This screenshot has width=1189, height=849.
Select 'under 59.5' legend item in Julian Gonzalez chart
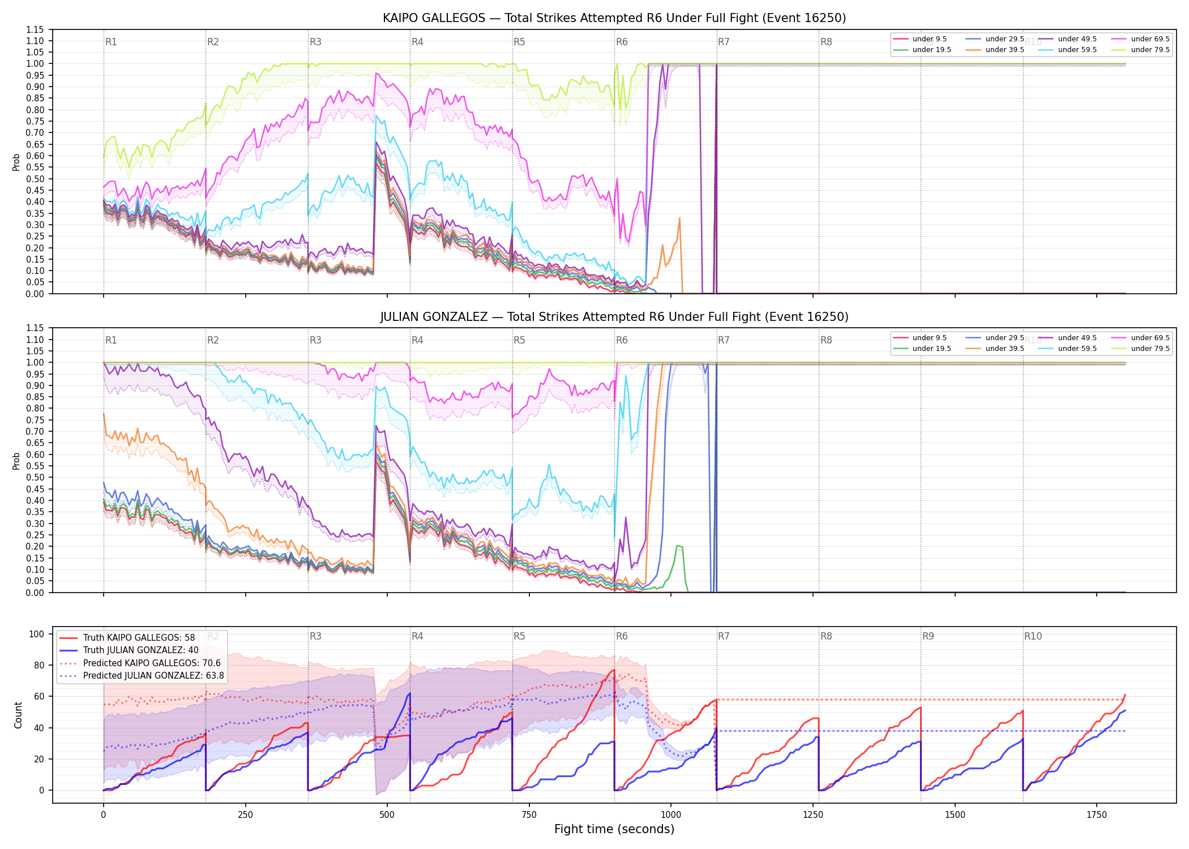coord(1068,349)
